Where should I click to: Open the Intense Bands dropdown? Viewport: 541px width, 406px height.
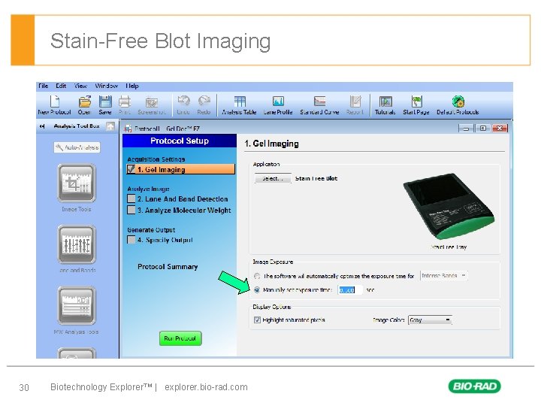pyautogui.click(x=444, y=275)
